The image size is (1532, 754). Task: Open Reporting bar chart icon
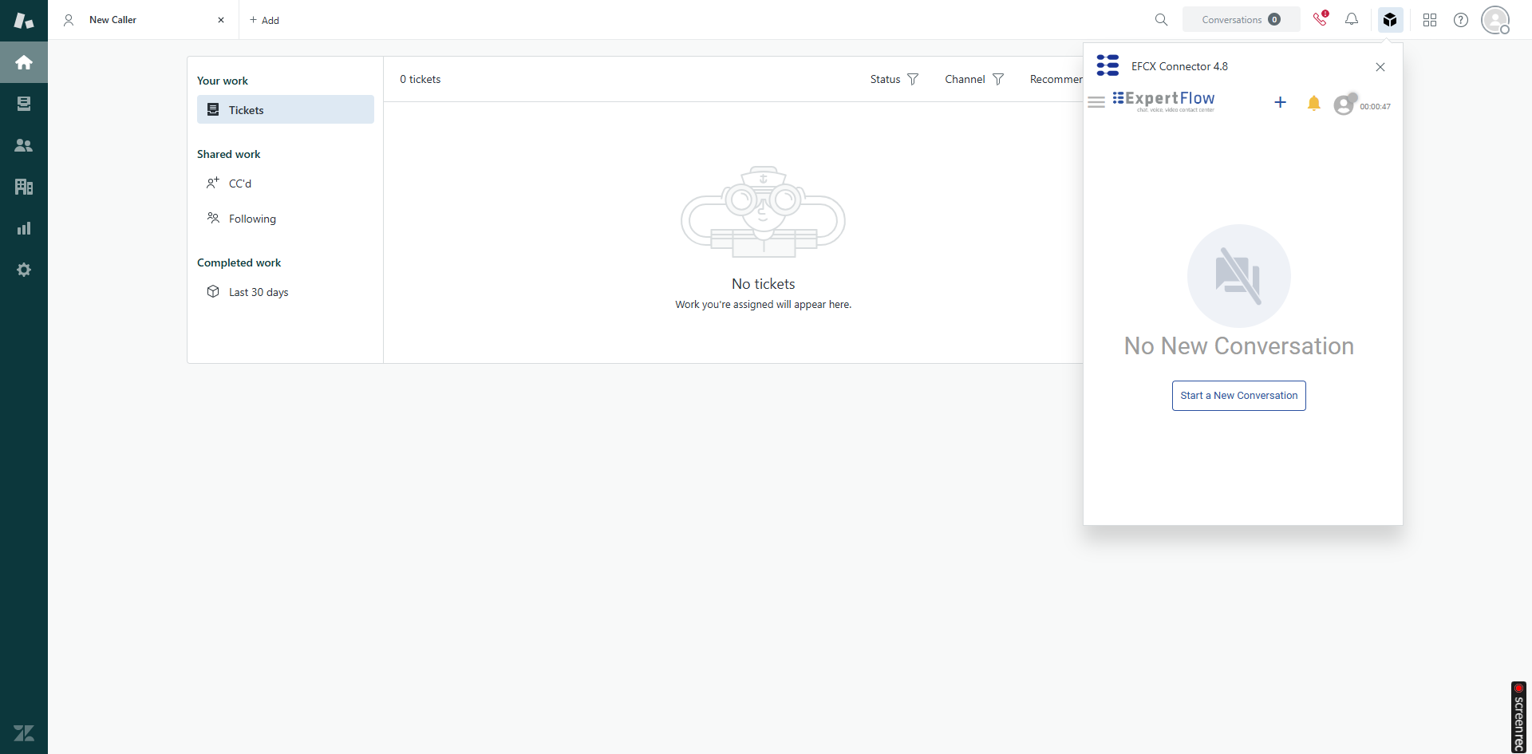24,228
